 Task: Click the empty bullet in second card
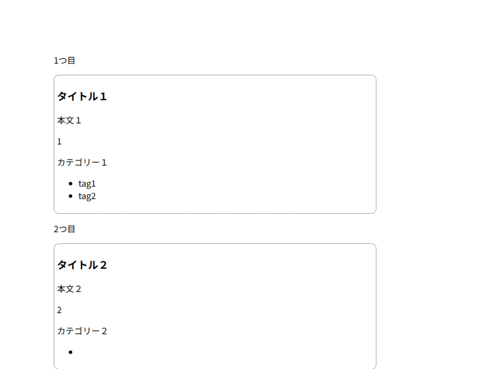70,352
